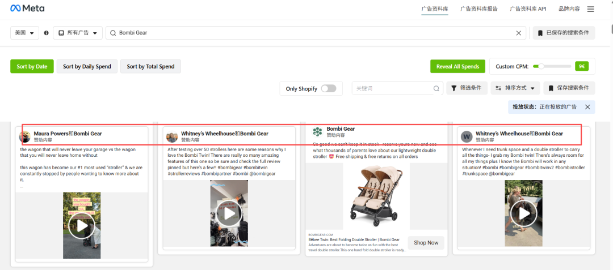Viewport: 613px width, 270px height.
Task: Play the stroller review video in Whitney's ad
Action: click(229, 213)
